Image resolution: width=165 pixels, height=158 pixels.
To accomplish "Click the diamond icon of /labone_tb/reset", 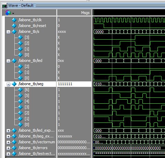I will tap(14, 26).
